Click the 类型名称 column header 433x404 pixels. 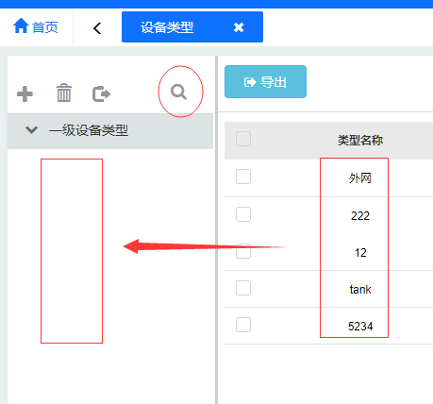pyautogui.click(x=360, y=140)
